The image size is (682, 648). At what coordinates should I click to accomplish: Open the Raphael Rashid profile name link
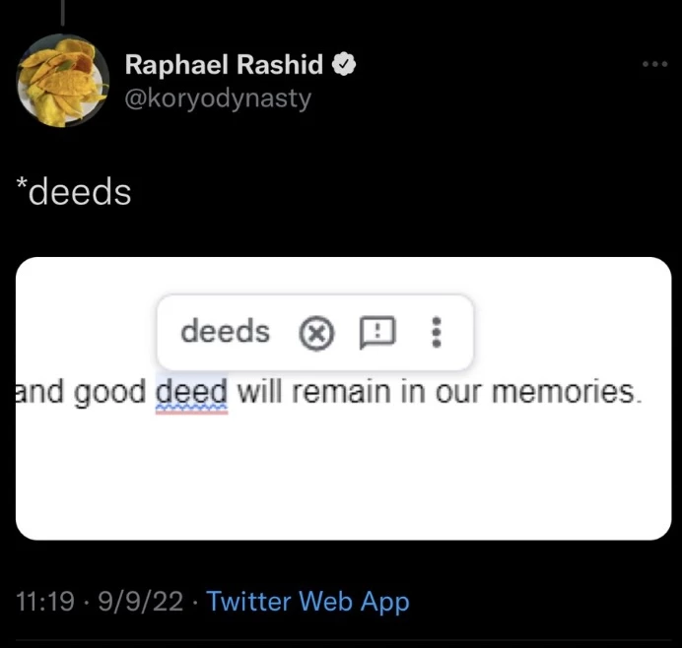[224, 65]
